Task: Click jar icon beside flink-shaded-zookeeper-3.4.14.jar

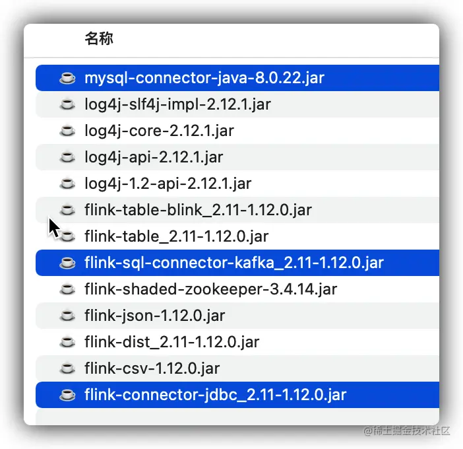Action: coord(67,289)
